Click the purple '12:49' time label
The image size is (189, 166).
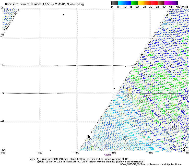(107, 155)
